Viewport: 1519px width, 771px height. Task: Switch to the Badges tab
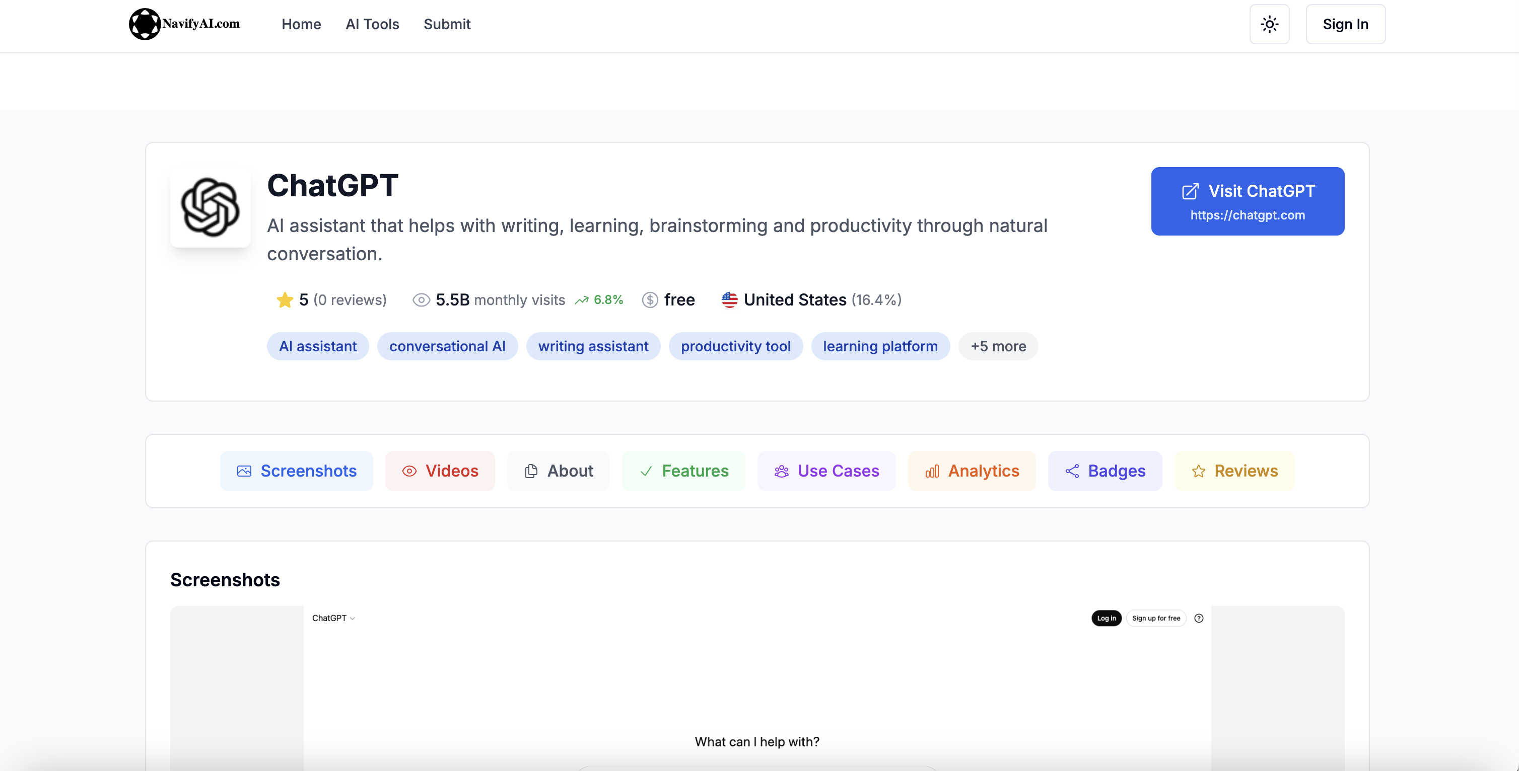tap(1105, 471)
